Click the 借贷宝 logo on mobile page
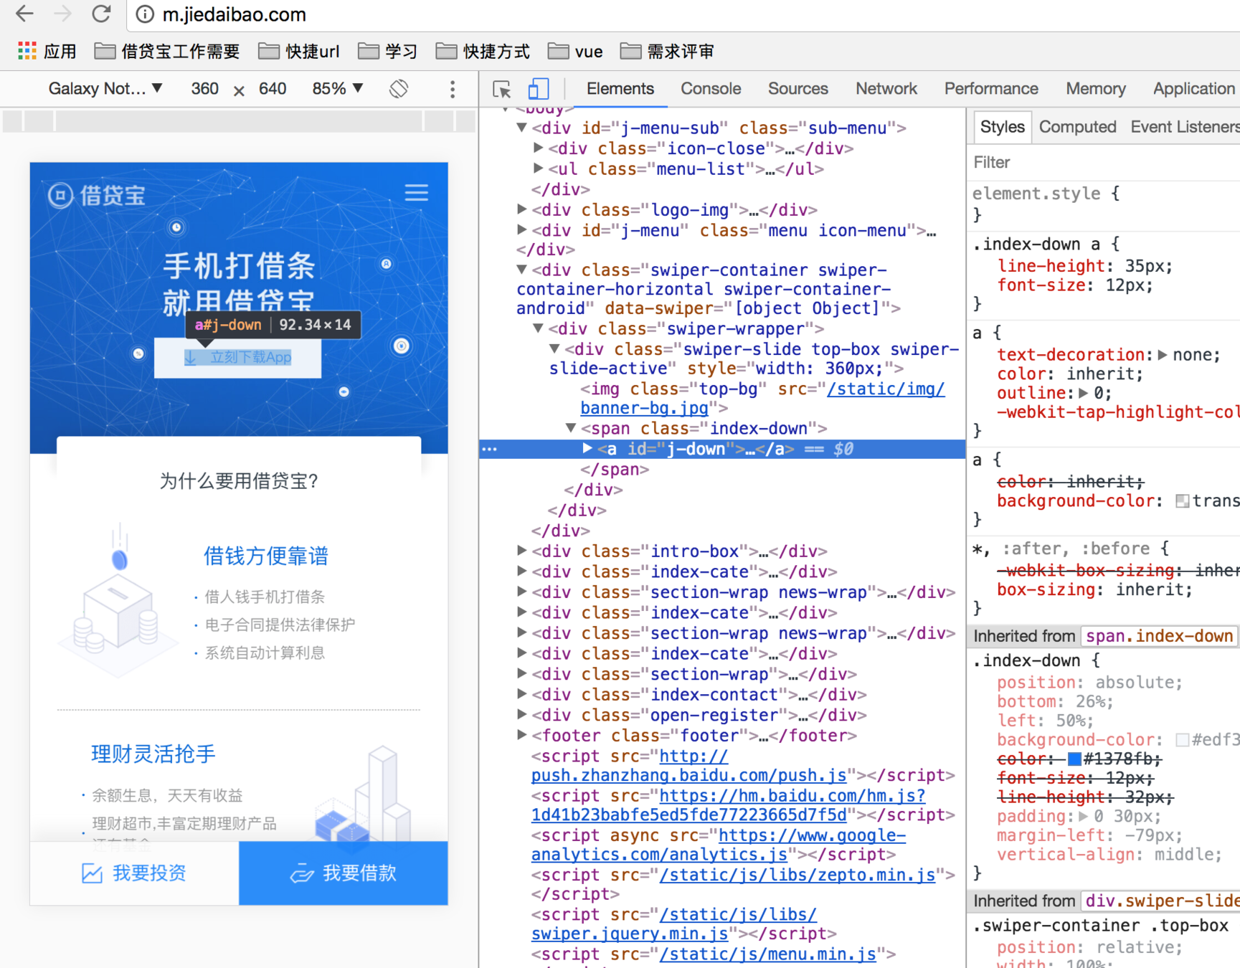 click(97, 195)
